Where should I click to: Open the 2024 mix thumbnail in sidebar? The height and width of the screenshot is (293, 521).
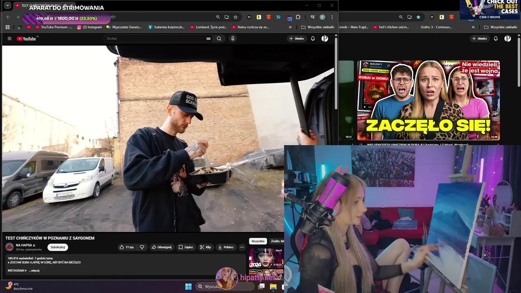pos(267,258)
